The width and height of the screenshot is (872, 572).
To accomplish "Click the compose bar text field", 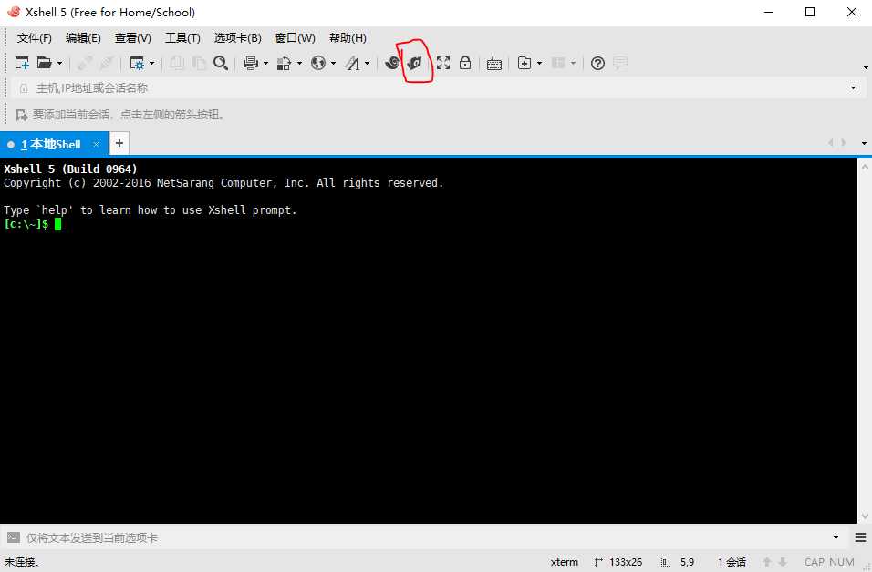I will pos(425,537).
